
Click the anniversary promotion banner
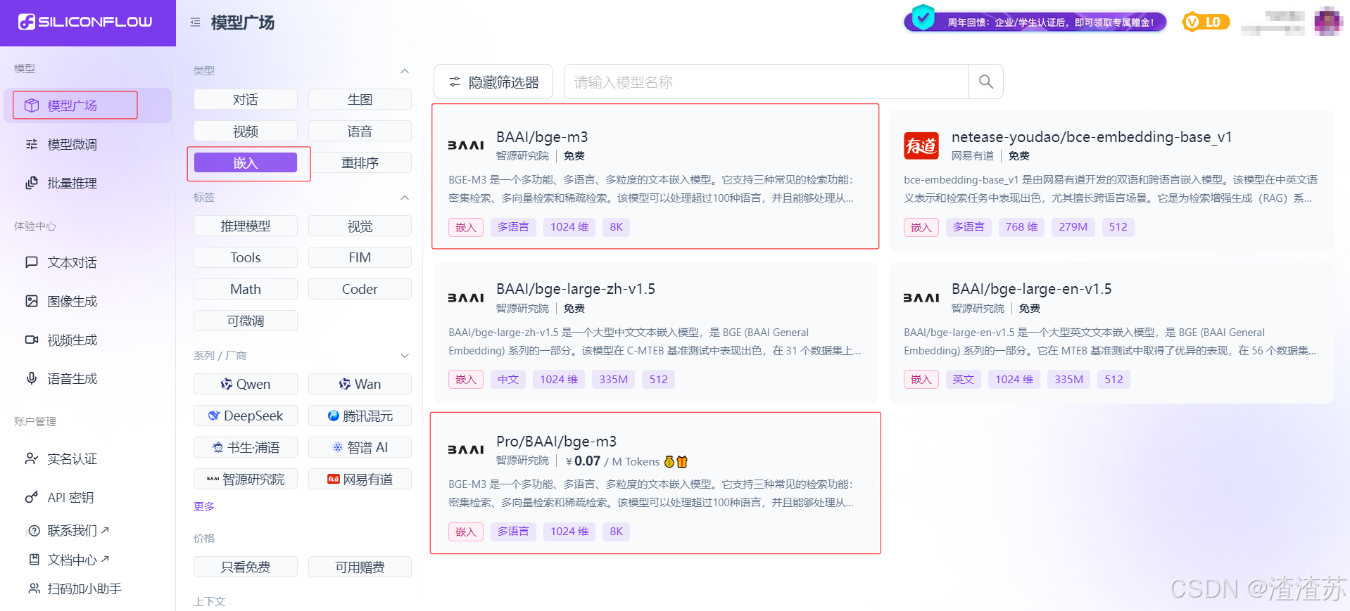coord(1035,22)
